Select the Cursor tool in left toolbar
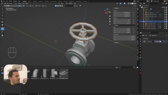 pos(2,12)
